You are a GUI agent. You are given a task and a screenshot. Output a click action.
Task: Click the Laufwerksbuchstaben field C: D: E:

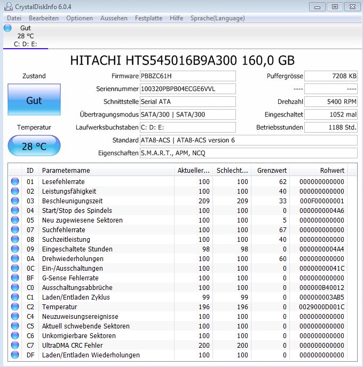coord(187,127)
